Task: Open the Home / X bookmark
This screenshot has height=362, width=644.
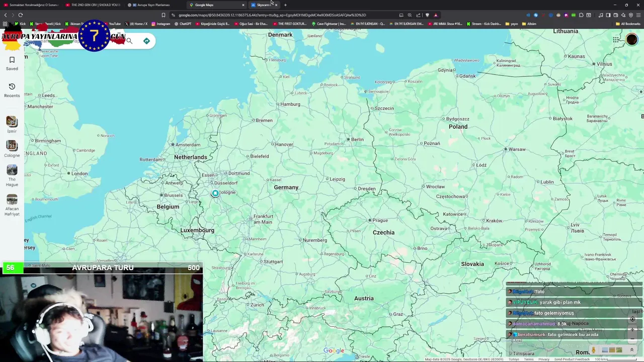Action: (136, 24)
